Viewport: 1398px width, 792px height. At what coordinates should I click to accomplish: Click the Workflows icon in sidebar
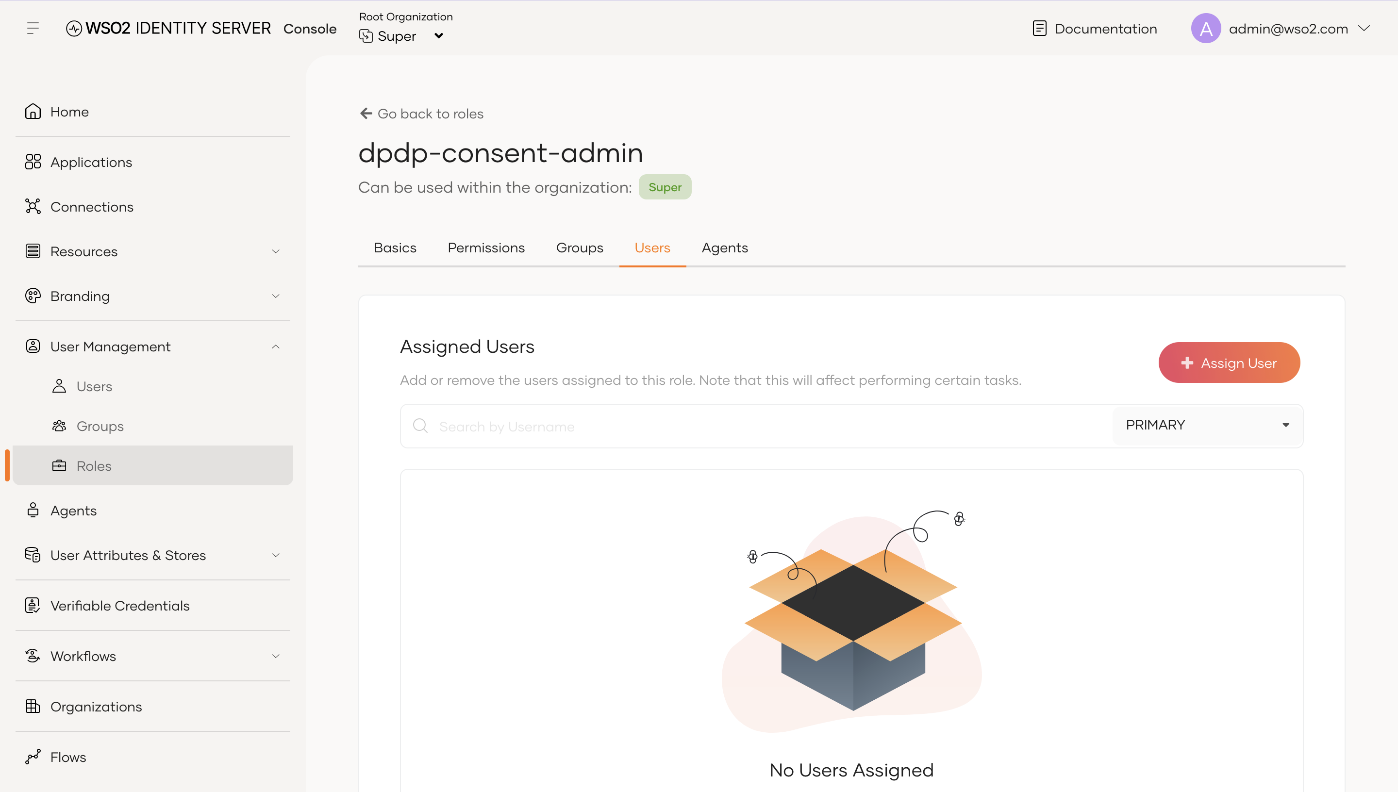click(x=33, y=656)
